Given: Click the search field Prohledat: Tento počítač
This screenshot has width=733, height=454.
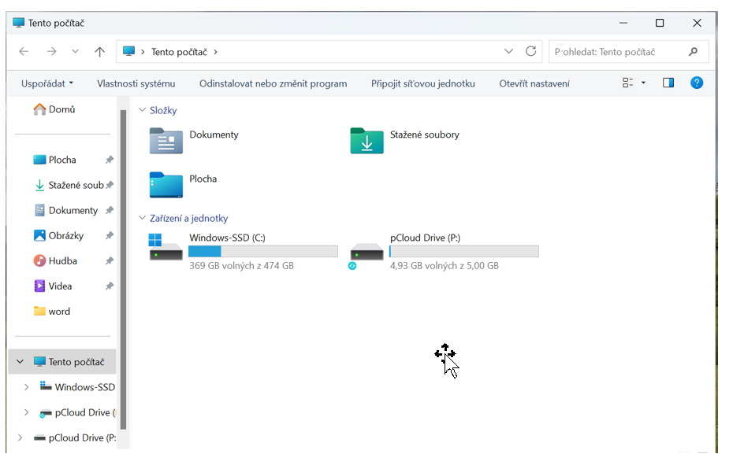Looking at the screenshot, I should pyautogui.click(x=615, y=52).
